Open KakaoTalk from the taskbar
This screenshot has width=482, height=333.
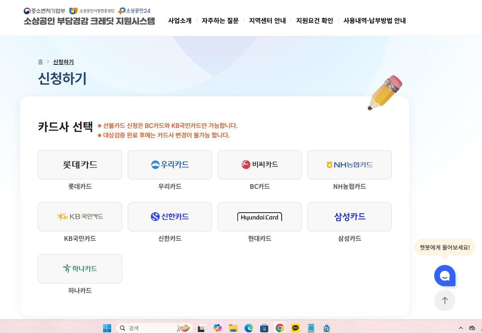coord(295,328)
